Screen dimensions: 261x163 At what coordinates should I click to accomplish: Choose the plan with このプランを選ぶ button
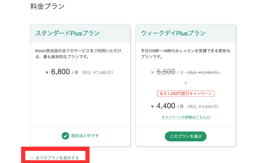186,136
